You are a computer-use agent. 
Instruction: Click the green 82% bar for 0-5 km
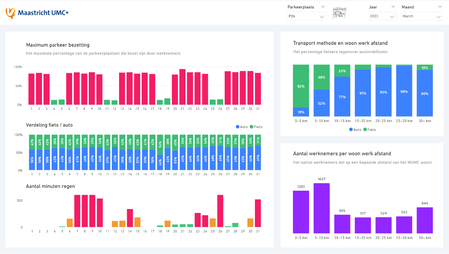click(x=301, y=87)
